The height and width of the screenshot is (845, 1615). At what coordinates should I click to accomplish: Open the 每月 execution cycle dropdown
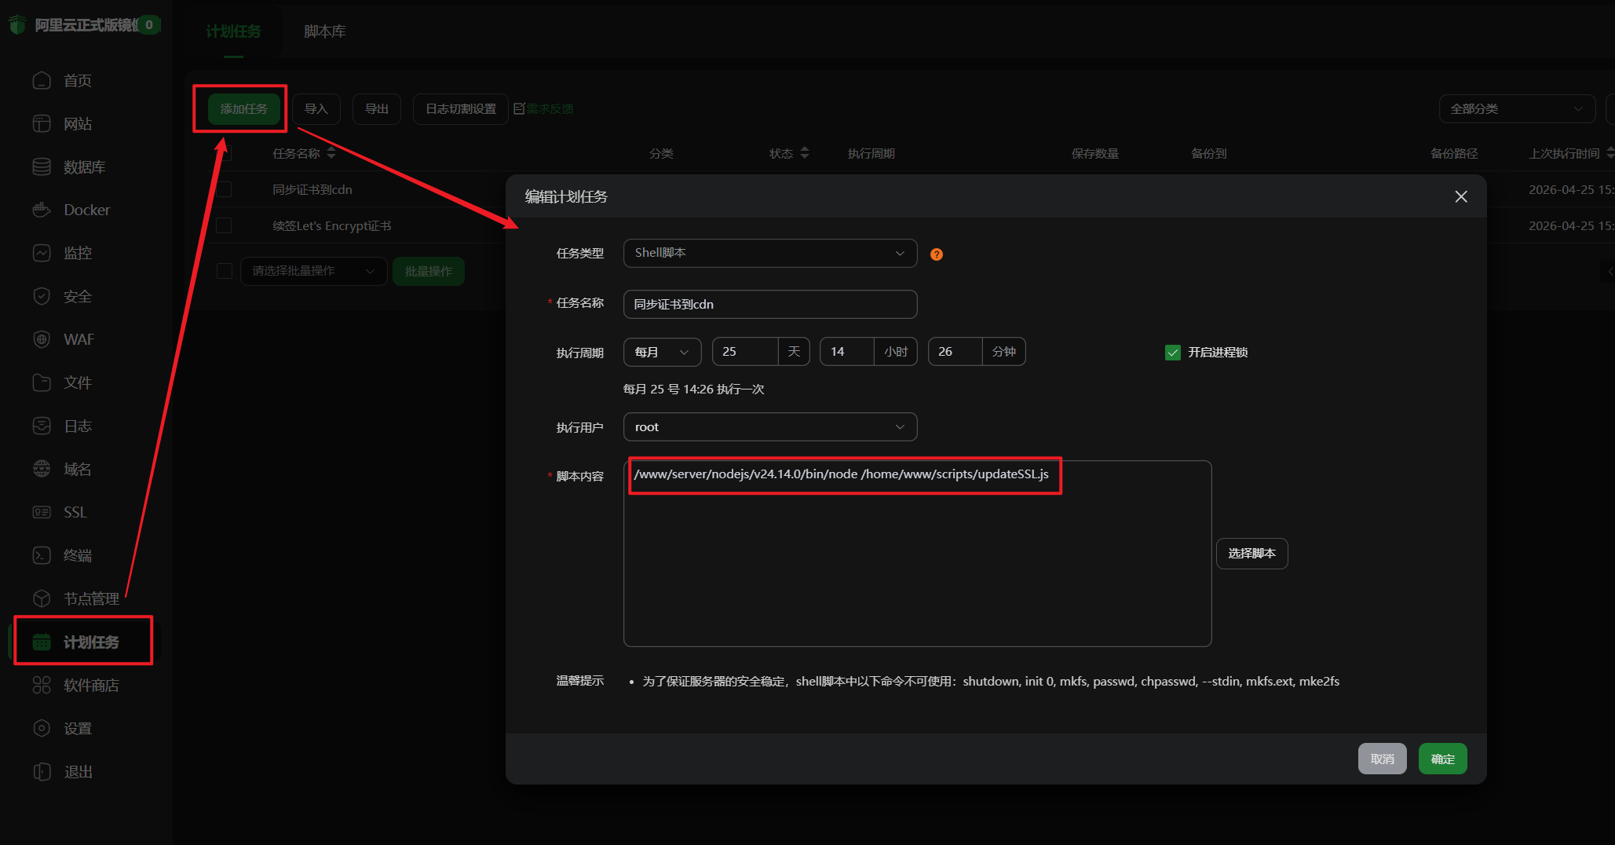[661, 352]
